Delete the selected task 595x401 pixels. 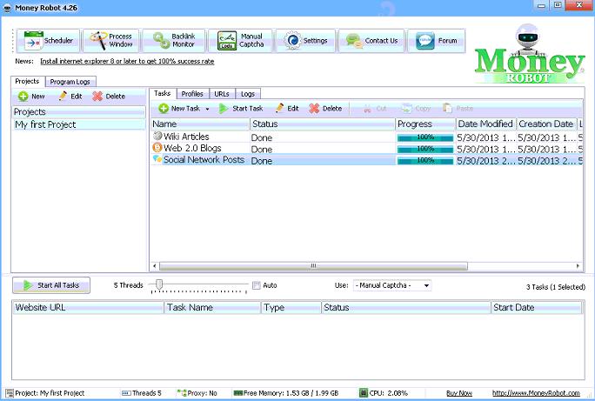325,109
